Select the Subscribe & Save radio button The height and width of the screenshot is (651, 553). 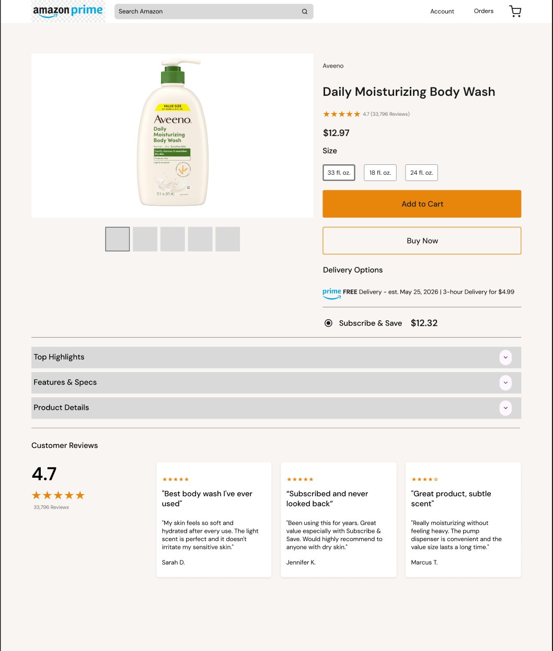pos(328,323)
